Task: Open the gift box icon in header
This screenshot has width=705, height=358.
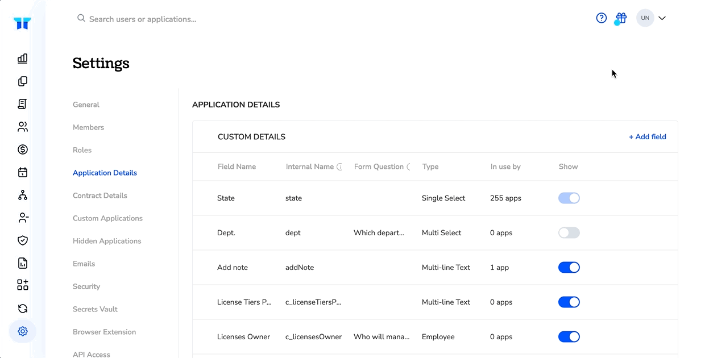Action: [621, 18]
